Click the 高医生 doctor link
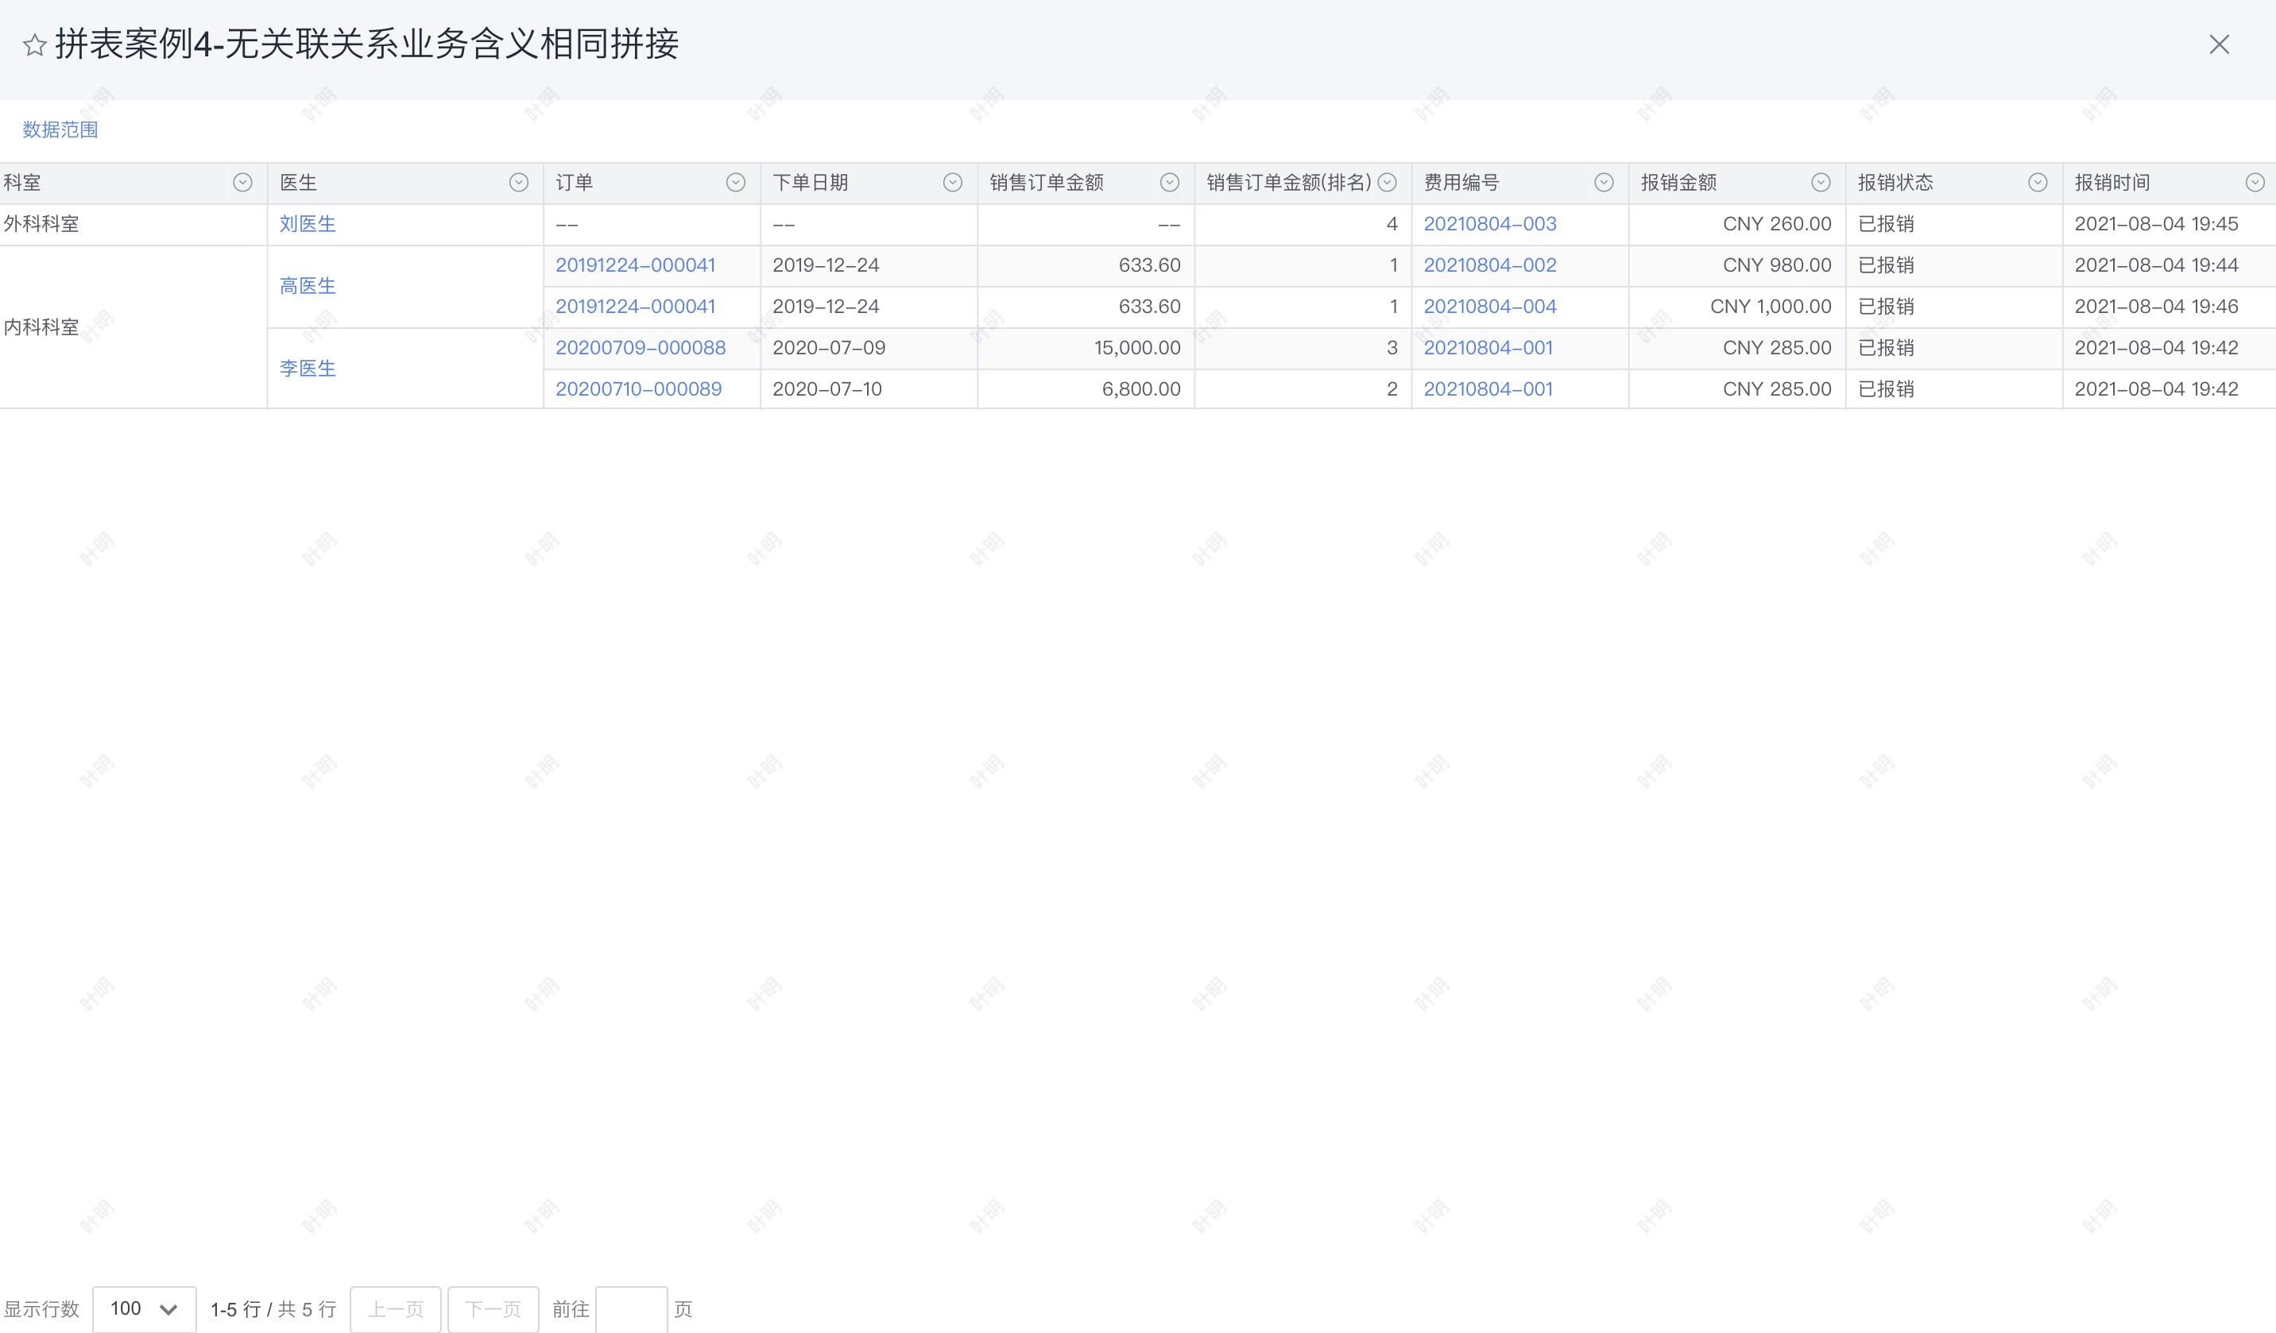This screenshot has width=2276, height=1333. 307,285
